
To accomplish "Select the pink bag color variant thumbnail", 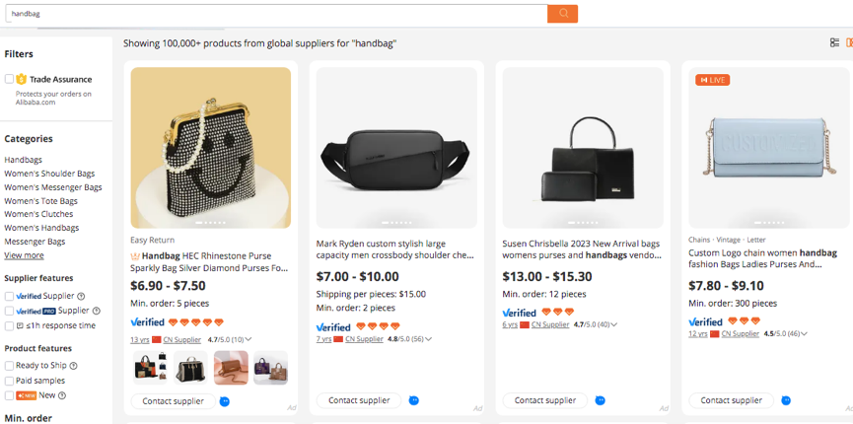I will (232, 368).
